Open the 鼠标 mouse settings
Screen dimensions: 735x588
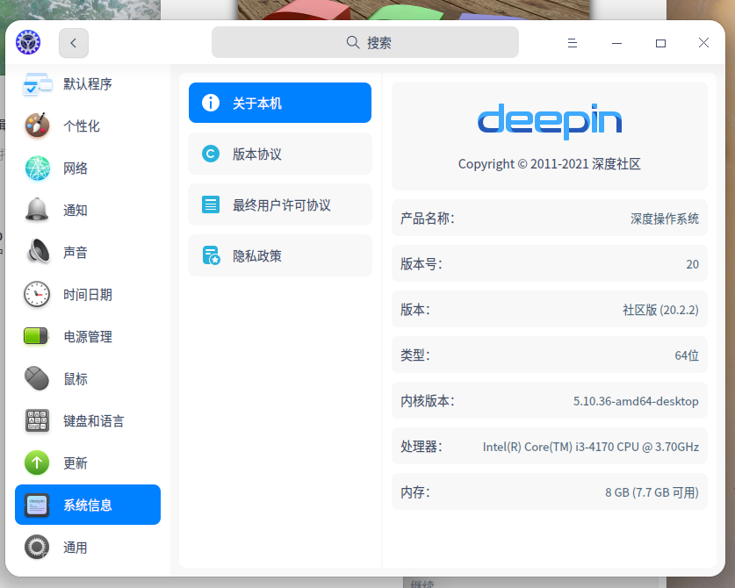pos(88,379)
